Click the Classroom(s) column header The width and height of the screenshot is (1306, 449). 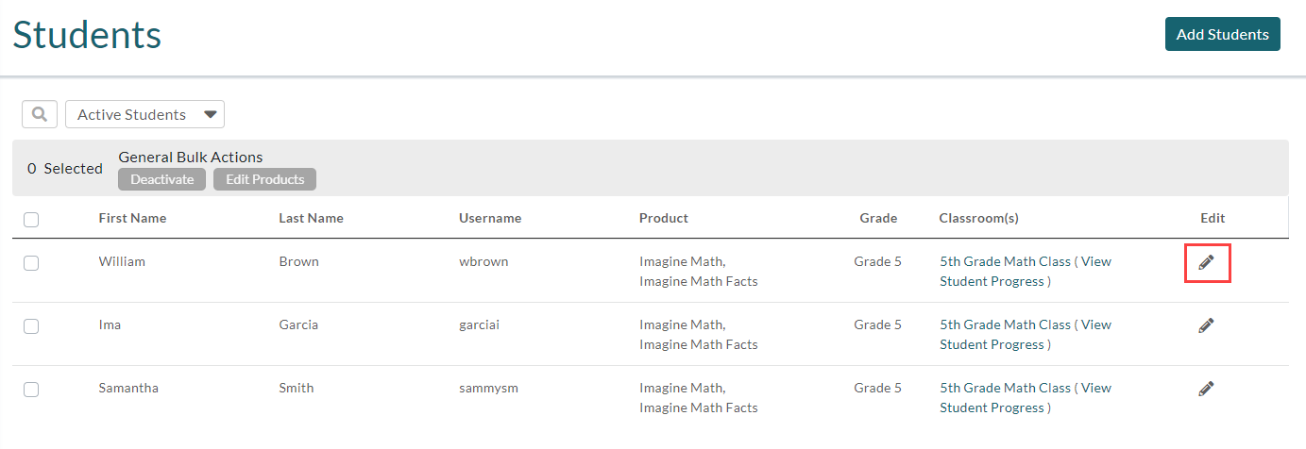click(x=978, y=218)
